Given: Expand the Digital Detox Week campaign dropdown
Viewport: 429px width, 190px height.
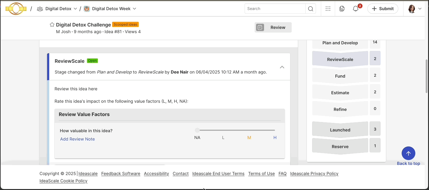Looking at the screenshot, I should pyautogui.click(x=134, y=8).
